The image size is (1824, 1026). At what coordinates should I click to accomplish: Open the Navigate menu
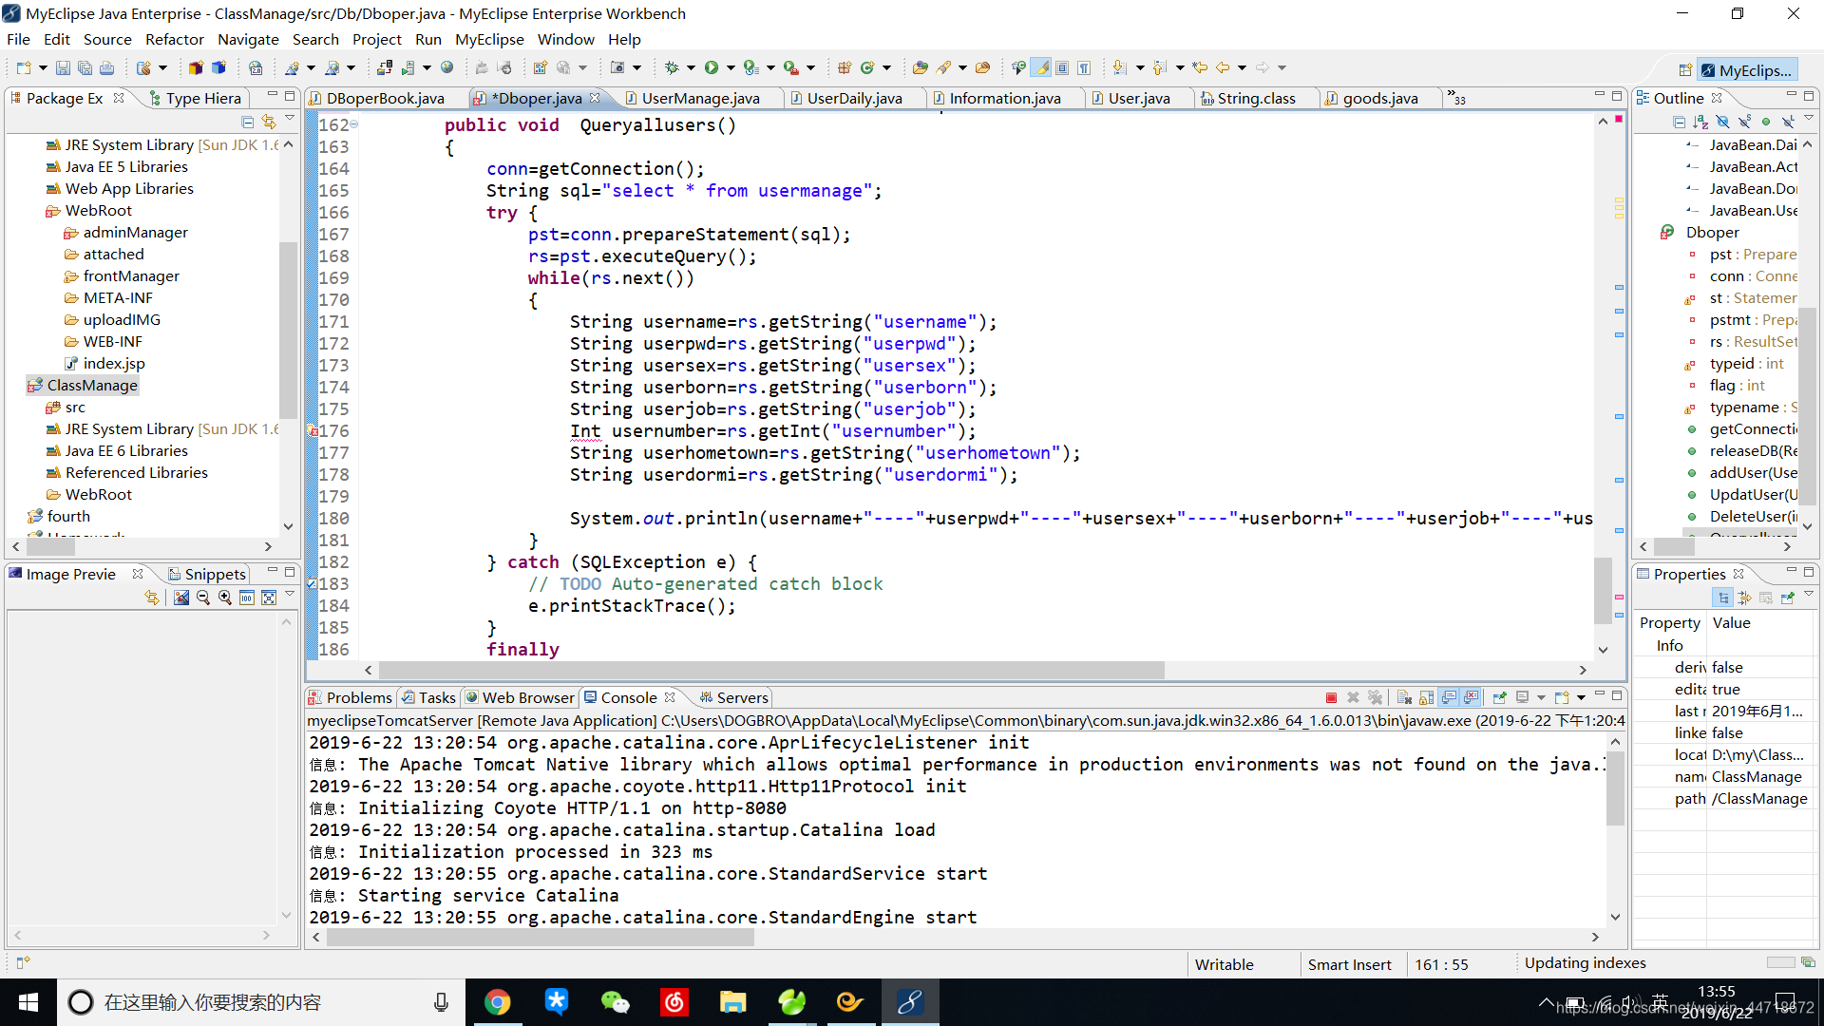(x=248, y=39)
